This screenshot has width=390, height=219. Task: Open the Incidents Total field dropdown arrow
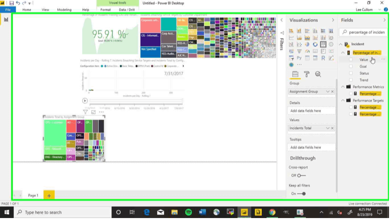click(x=328, y=128)
